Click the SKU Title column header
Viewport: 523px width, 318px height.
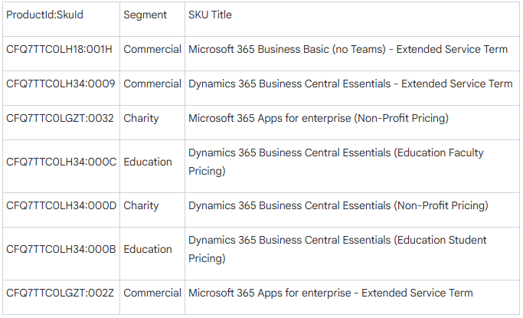pos(210,15)
